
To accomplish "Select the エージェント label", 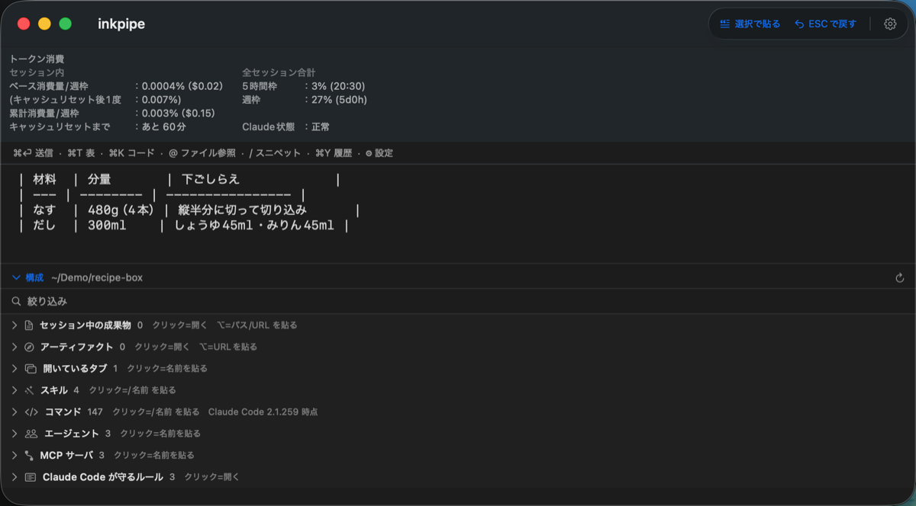I will [72, 434].
